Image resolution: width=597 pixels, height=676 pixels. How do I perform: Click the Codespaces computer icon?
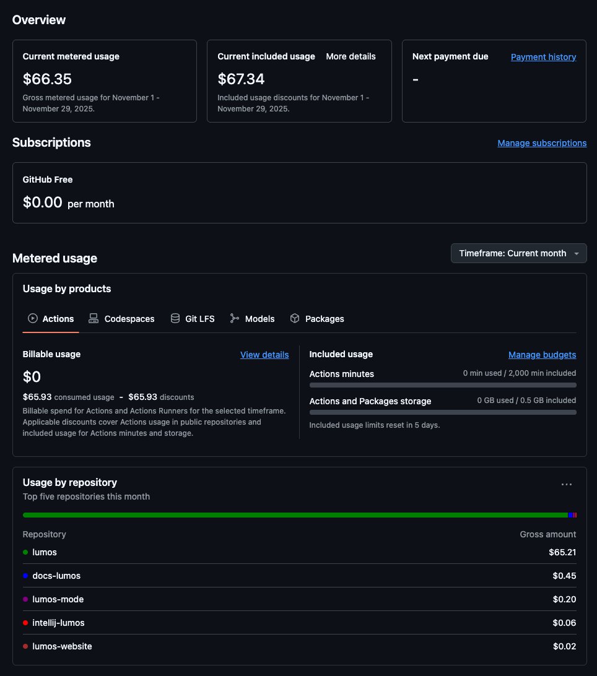[93, 318]
